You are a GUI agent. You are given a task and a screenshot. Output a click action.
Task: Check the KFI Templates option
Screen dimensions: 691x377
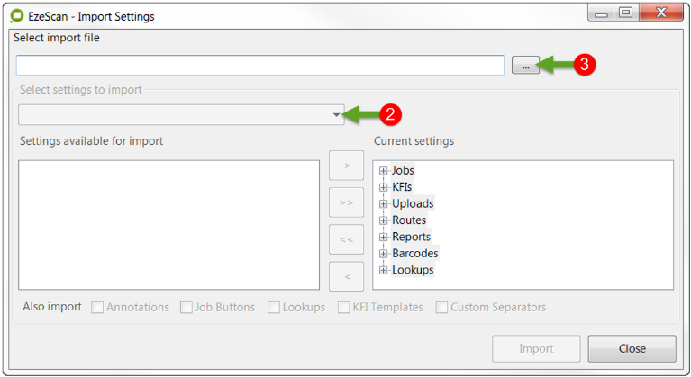[344, 308]
